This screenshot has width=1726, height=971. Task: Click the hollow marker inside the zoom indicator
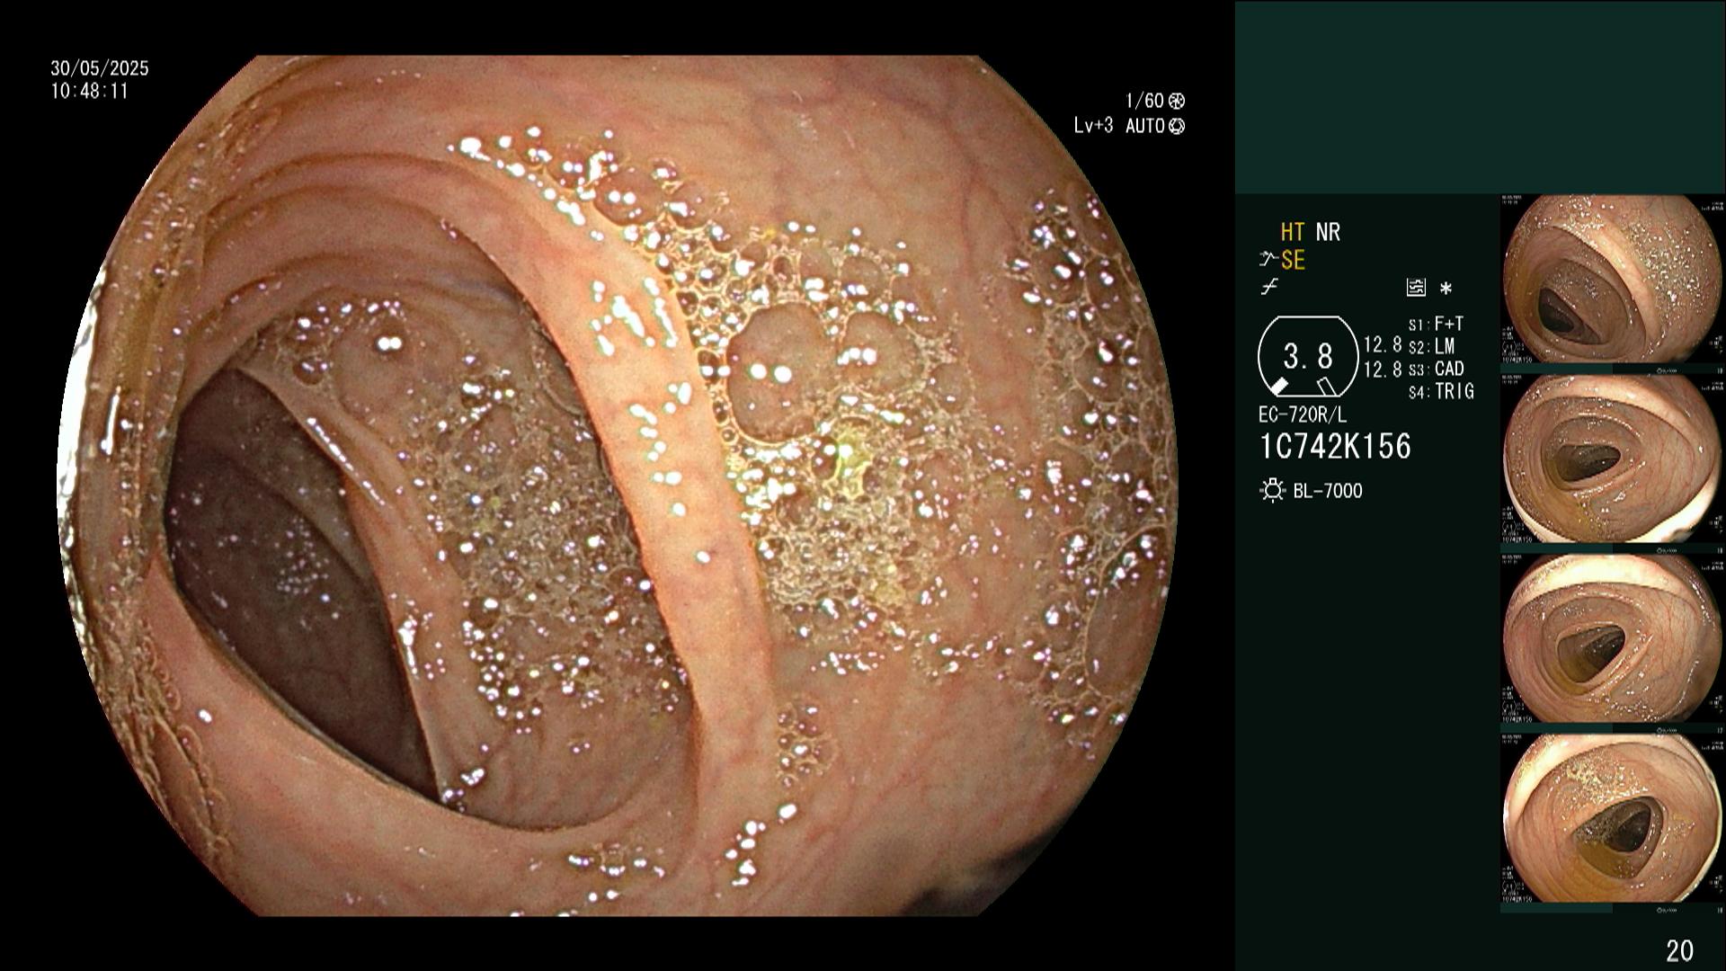[1326, 386]
